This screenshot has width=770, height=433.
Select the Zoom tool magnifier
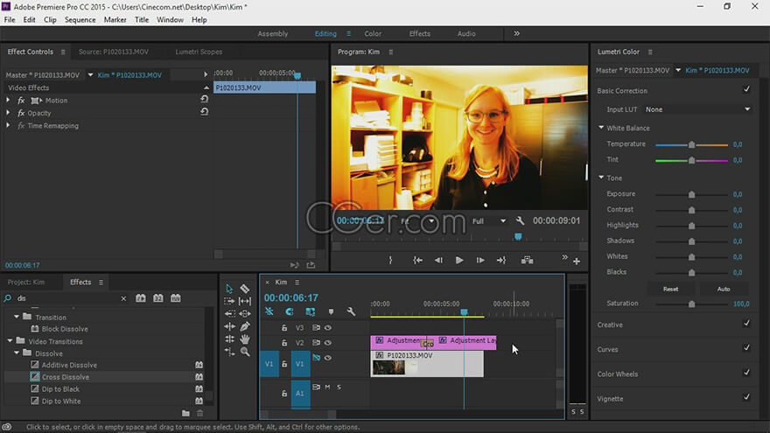[x=244, y=352]
